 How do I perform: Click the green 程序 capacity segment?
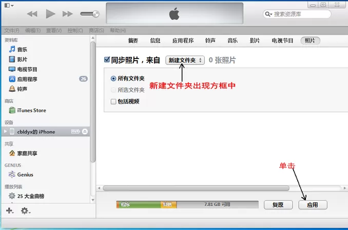point(140,204)
